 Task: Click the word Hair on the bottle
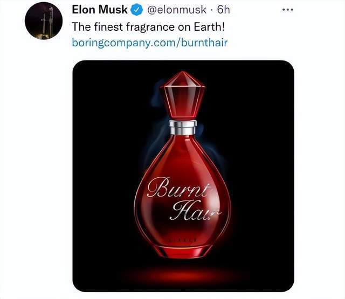195,211
